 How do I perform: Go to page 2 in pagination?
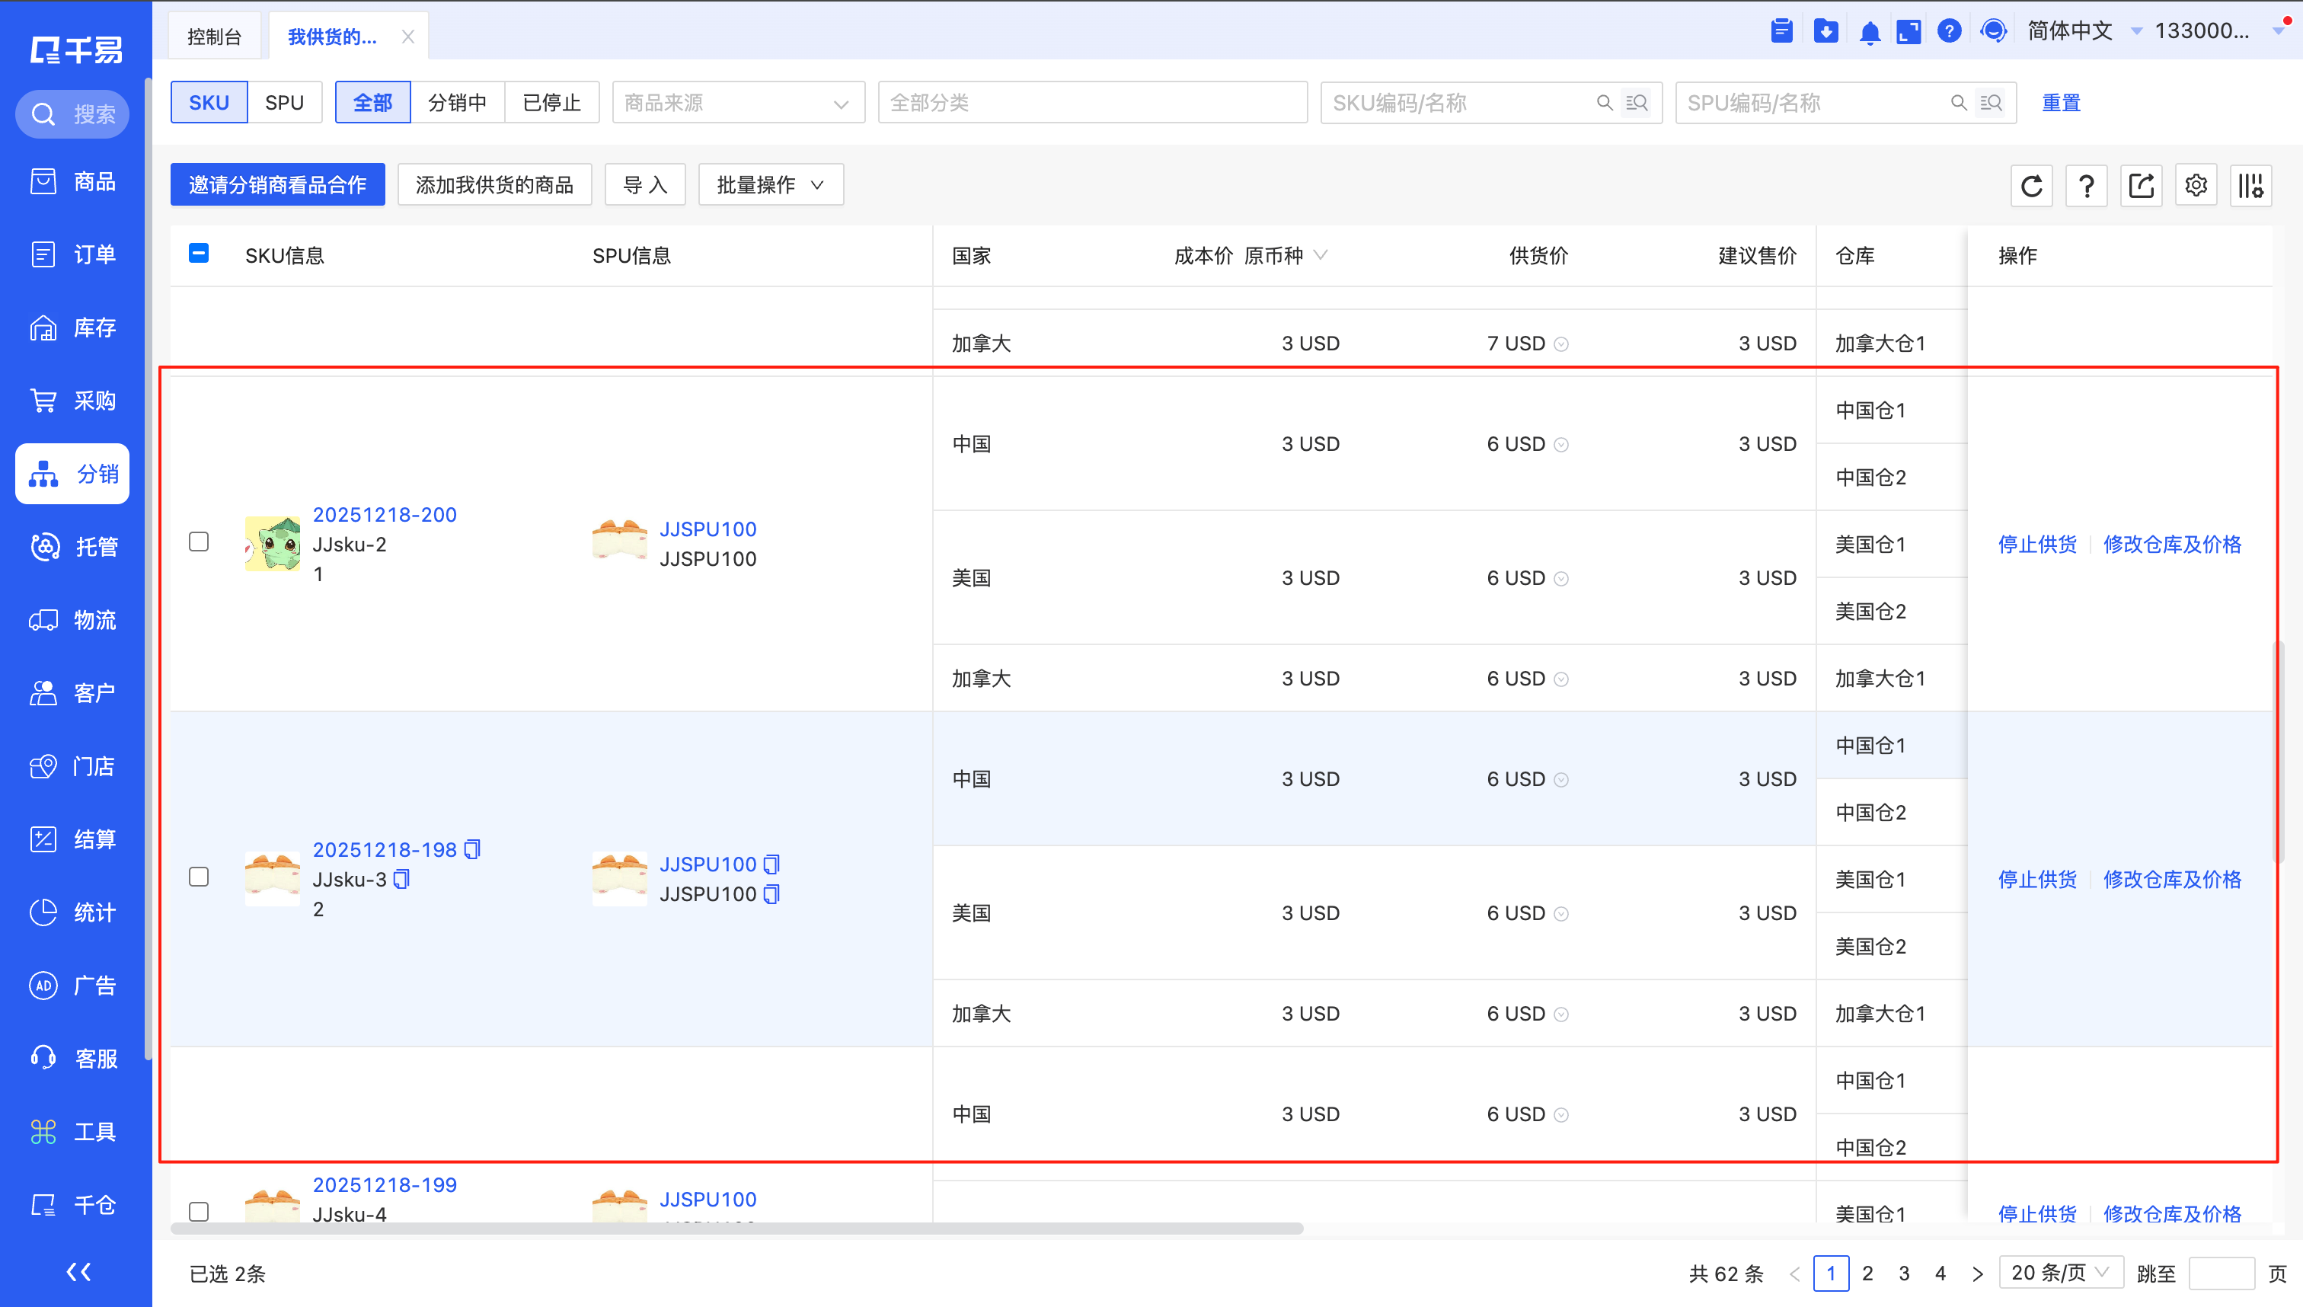point(1867,1273)
